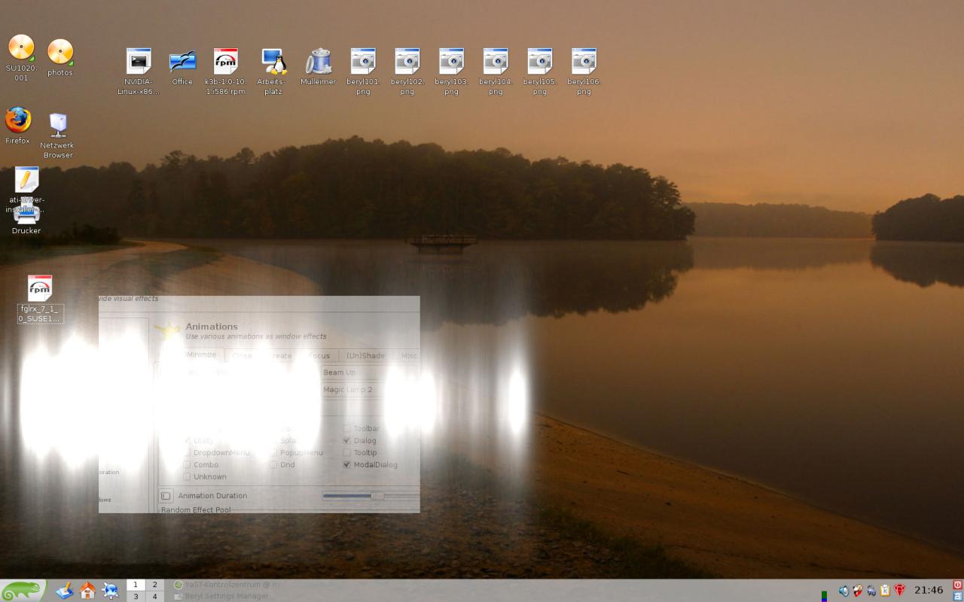Toggle the Toolbar window type checkbox
This screenshot has height=602, width=964.
click(347, 429)
